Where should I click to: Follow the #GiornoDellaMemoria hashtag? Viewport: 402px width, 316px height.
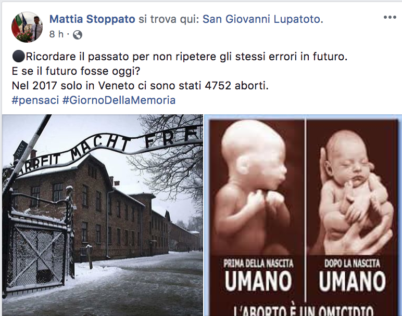pos(119,100)
